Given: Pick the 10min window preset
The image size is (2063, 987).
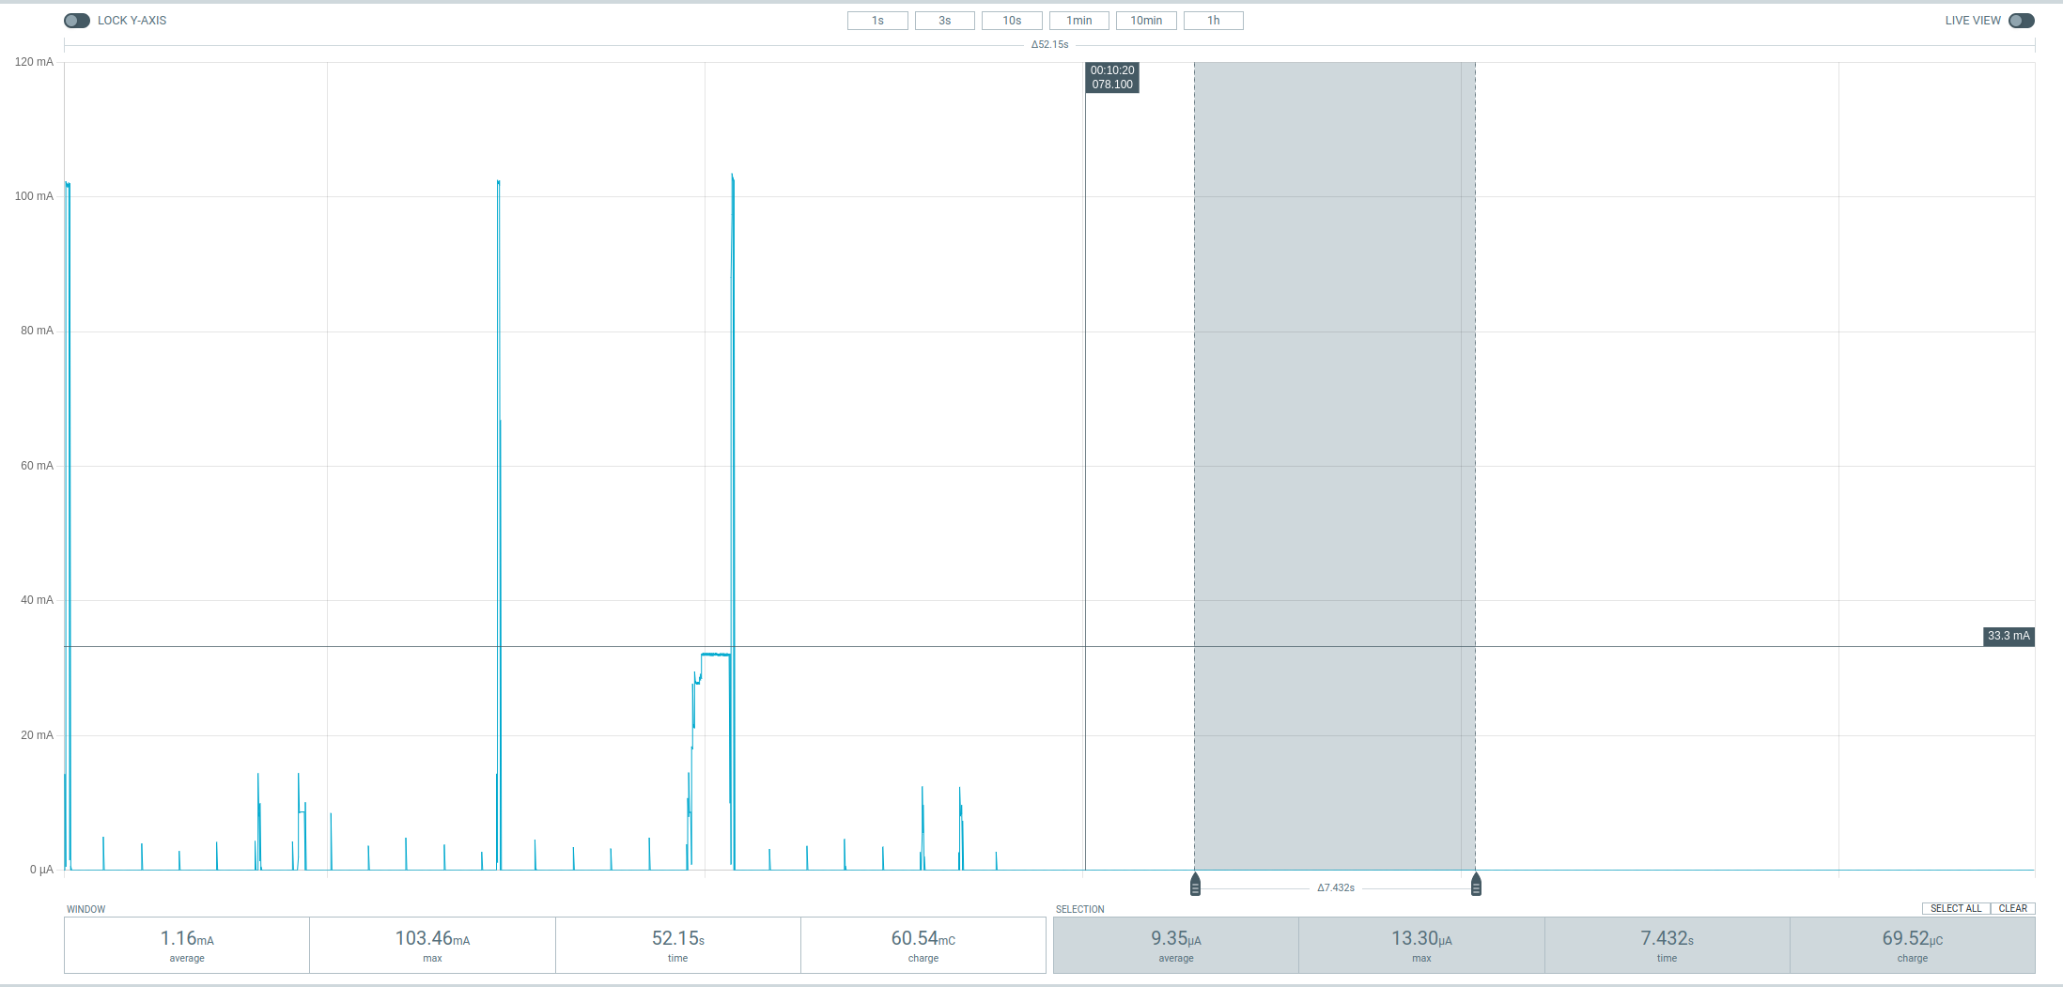Looking at the screenshot, I should [1145, 21].
